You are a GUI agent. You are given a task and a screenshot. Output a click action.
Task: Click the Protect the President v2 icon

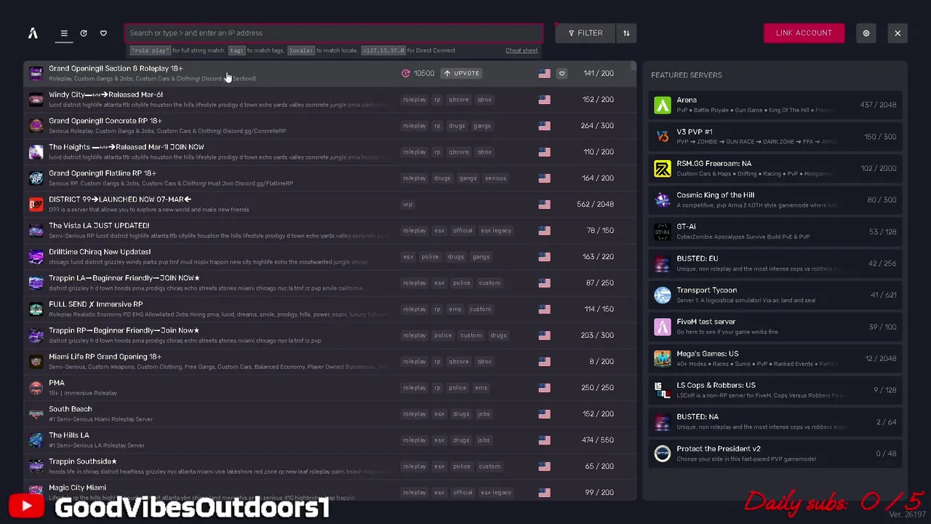click(x=662, y=453)
